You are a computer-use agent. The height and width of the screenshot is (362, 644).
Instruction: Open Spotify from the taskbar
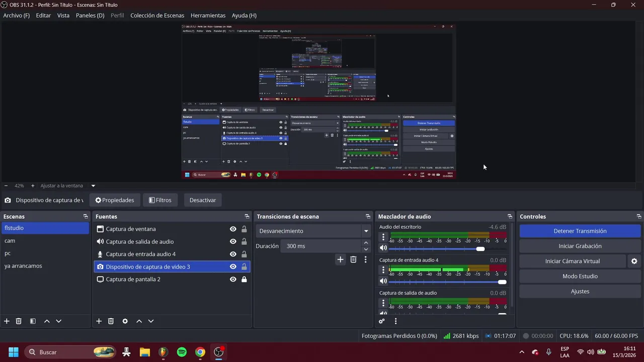tap(182, 352)
